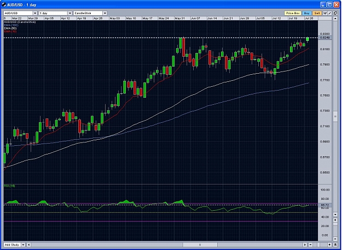Click the Apr 05 date header
The image size is (342, 250).
tap(49, 19)
